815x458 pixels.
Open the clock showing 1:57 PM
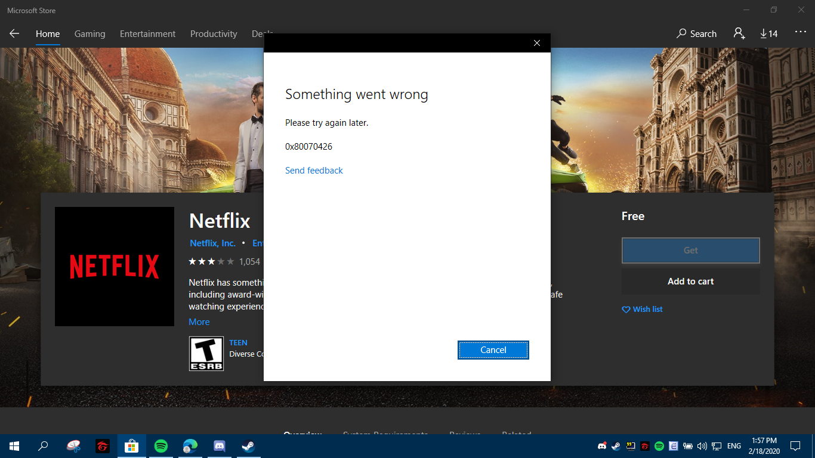[764, 445]
